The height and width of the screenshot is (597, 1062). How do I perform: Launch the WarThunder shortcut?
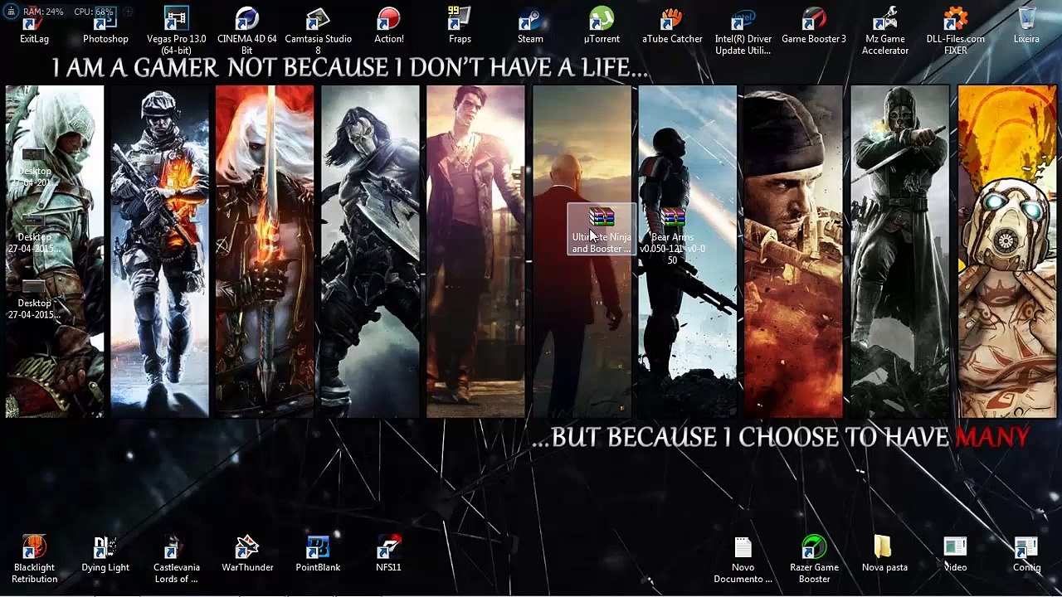tap(247, 555)
